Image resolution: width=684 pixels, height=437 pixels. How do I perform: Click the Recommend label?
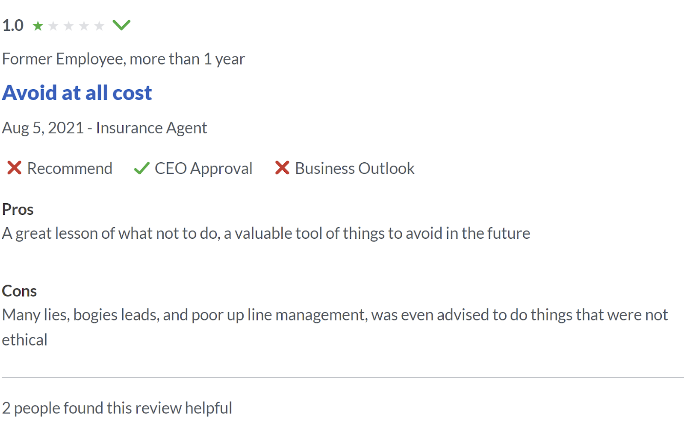coord(70,168)
